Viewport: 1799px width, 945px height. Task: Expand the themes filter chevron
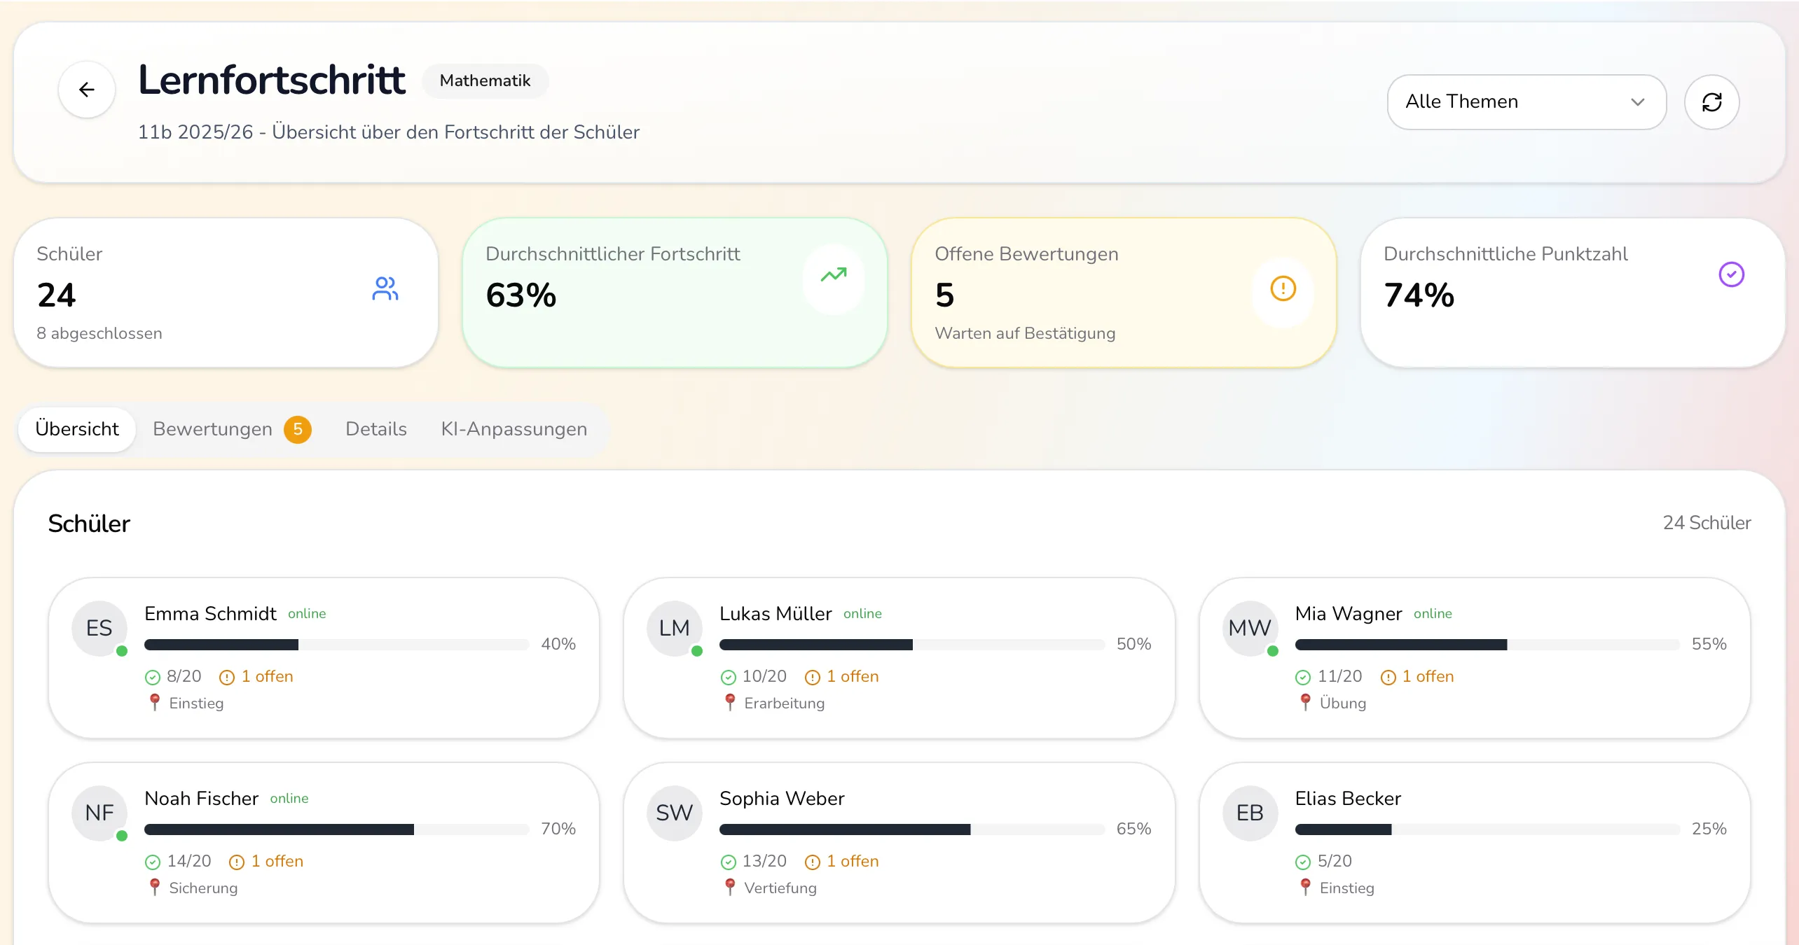click(1638, 102)
